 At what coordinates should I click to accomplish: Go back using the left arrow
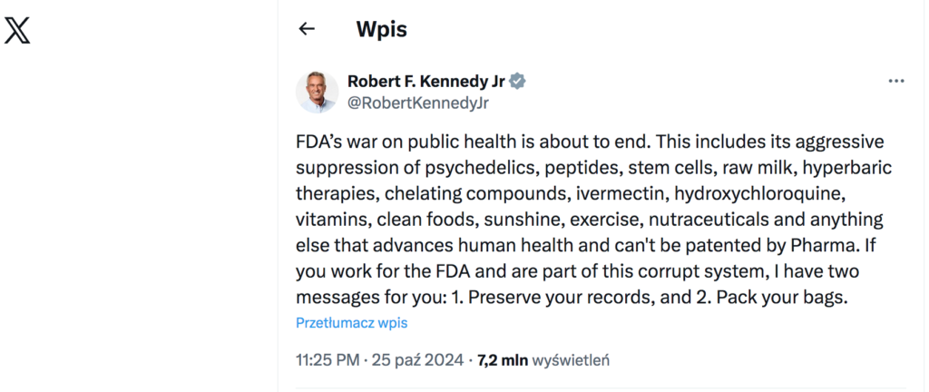[x=307, y=29]
